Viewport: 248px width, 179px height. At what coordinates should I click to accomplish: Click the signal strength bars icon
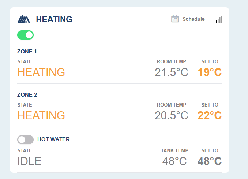pos(219,19)
